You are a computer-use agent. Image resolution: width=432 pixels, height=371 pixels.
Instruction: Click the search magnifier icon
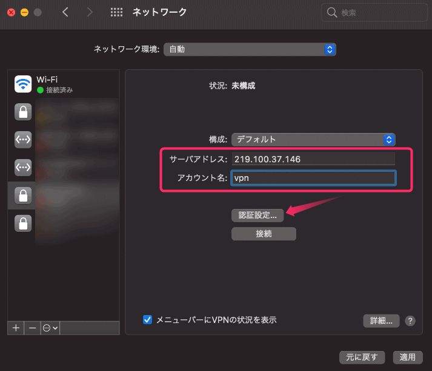tap(331, 12)
